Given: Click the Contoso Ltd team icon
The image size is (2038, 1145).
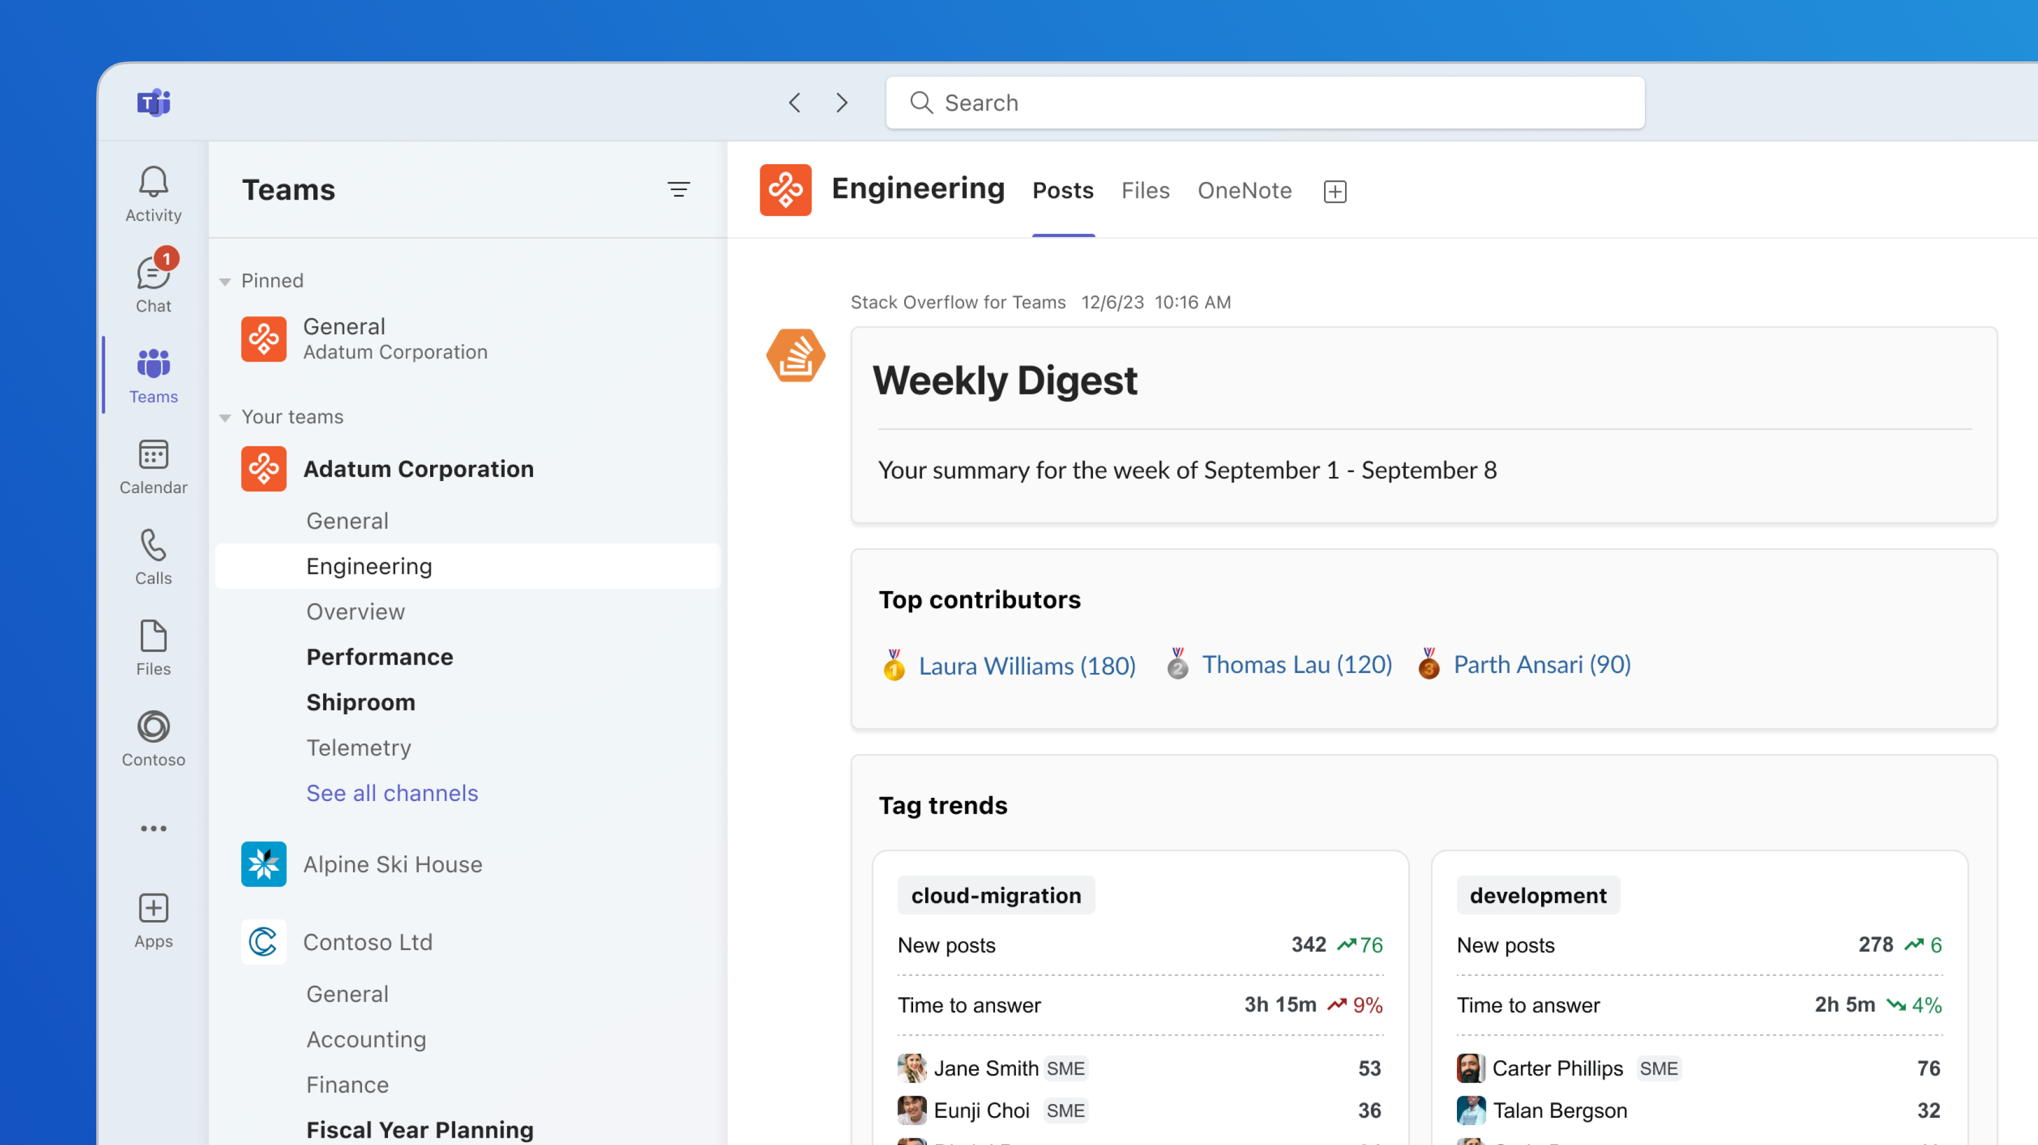Looking at the screenshot, I should 263,942.
